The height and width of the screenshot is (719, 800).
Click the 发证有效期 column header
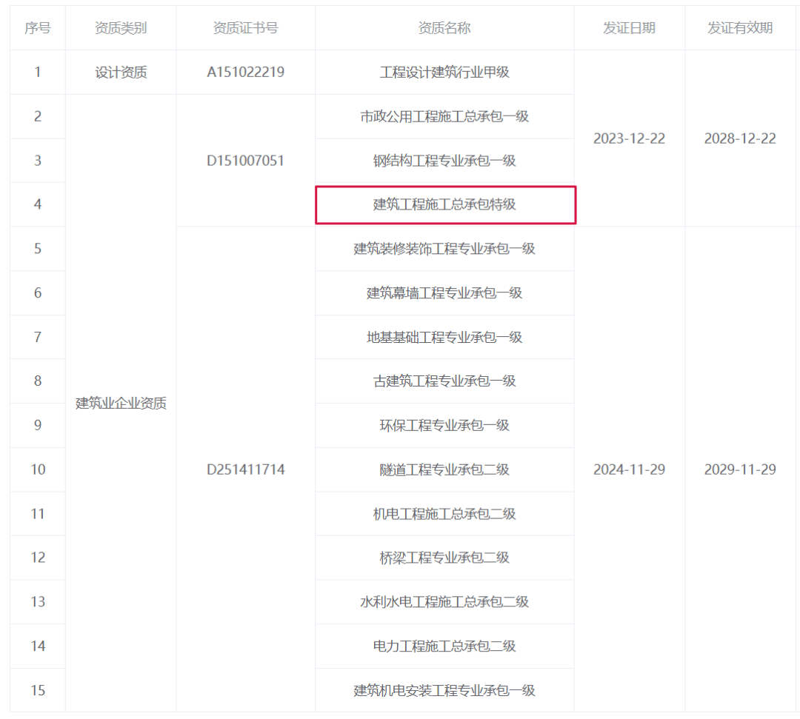(x=740, y=28)
